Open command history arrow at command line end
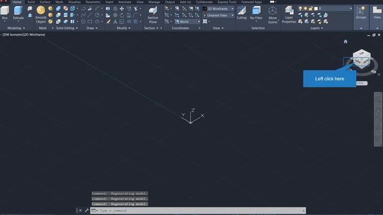Screen dimensions: 383x215 pos(303,211)
